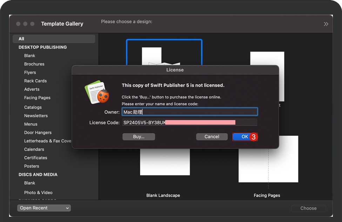Open the Open Recent dropdown

coord(44,208)
